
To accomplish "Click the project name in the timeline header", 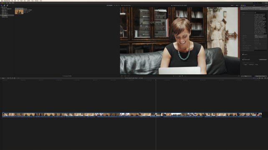I will click(x=131, y=78).
